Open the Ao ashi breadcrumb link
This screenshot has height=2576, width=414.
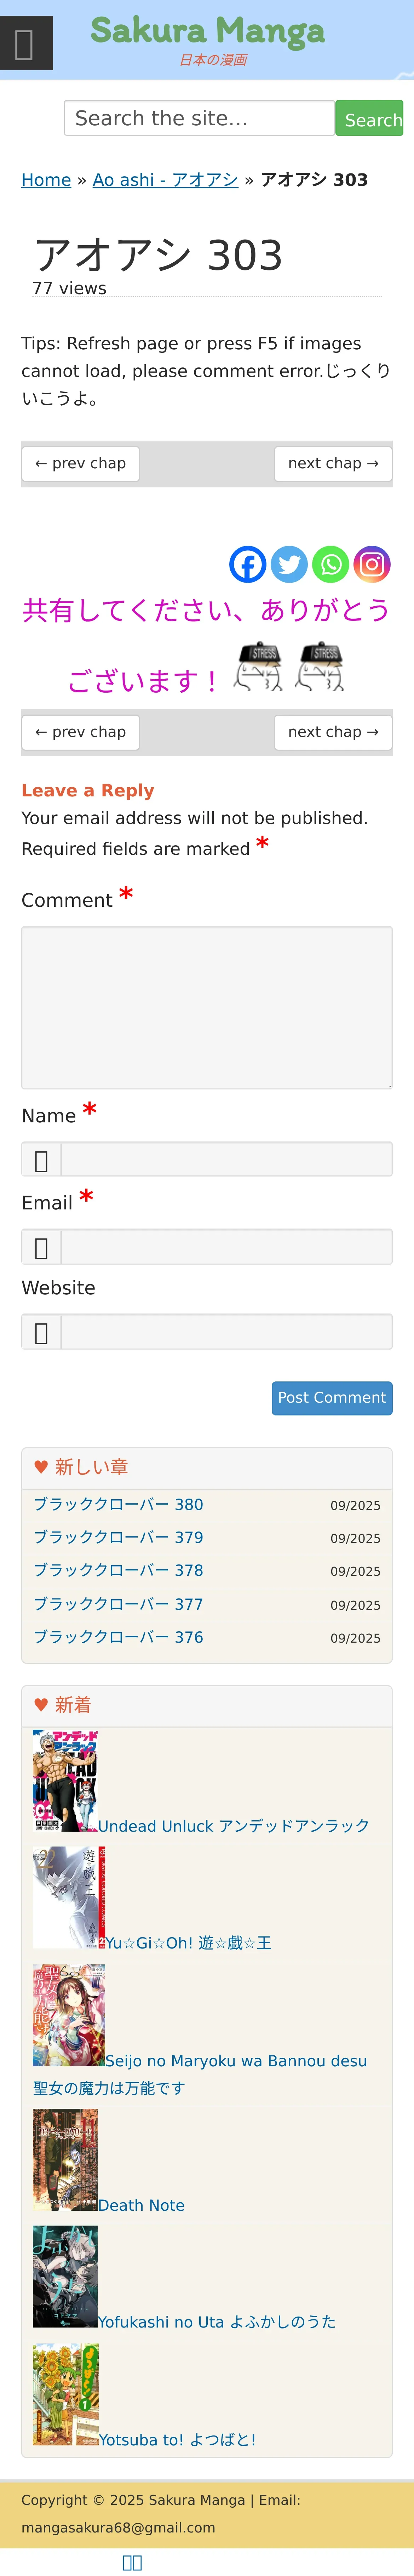pyautogui.click(x=165, y=180)
